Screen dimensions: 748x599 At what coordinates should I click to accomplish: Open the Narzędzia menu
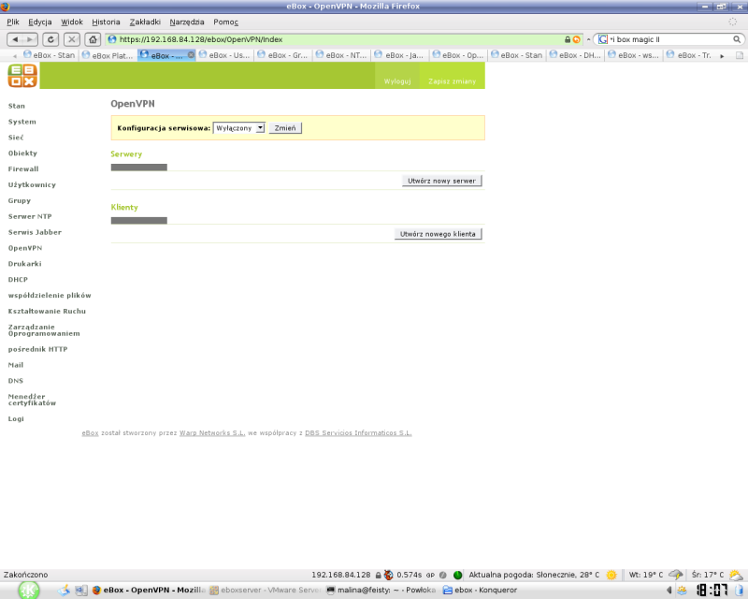tap(186, 22)
